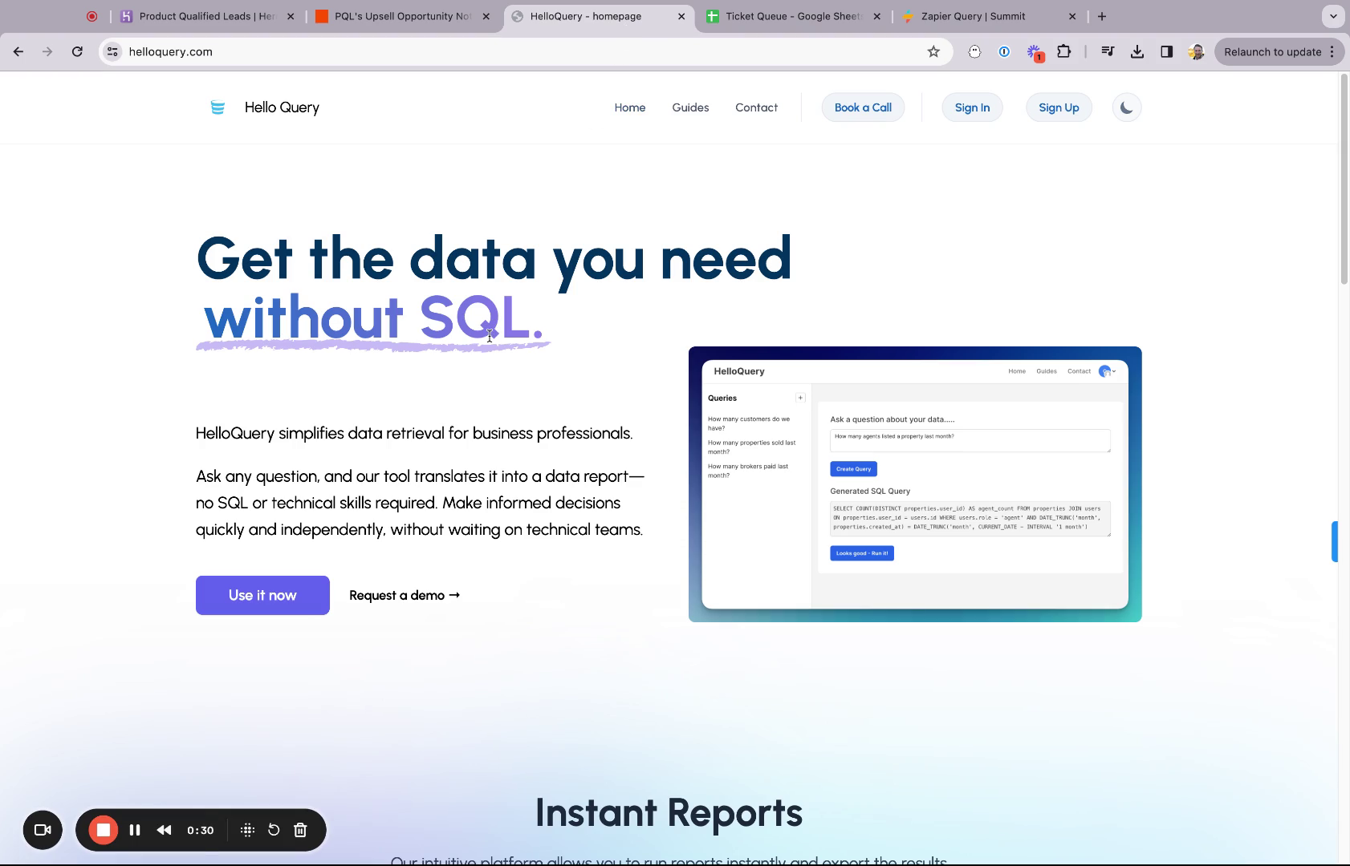The height and width of the screenshot is (866, 1350).
Task: Expand the tab search chevron
Action: [1333, 16]
